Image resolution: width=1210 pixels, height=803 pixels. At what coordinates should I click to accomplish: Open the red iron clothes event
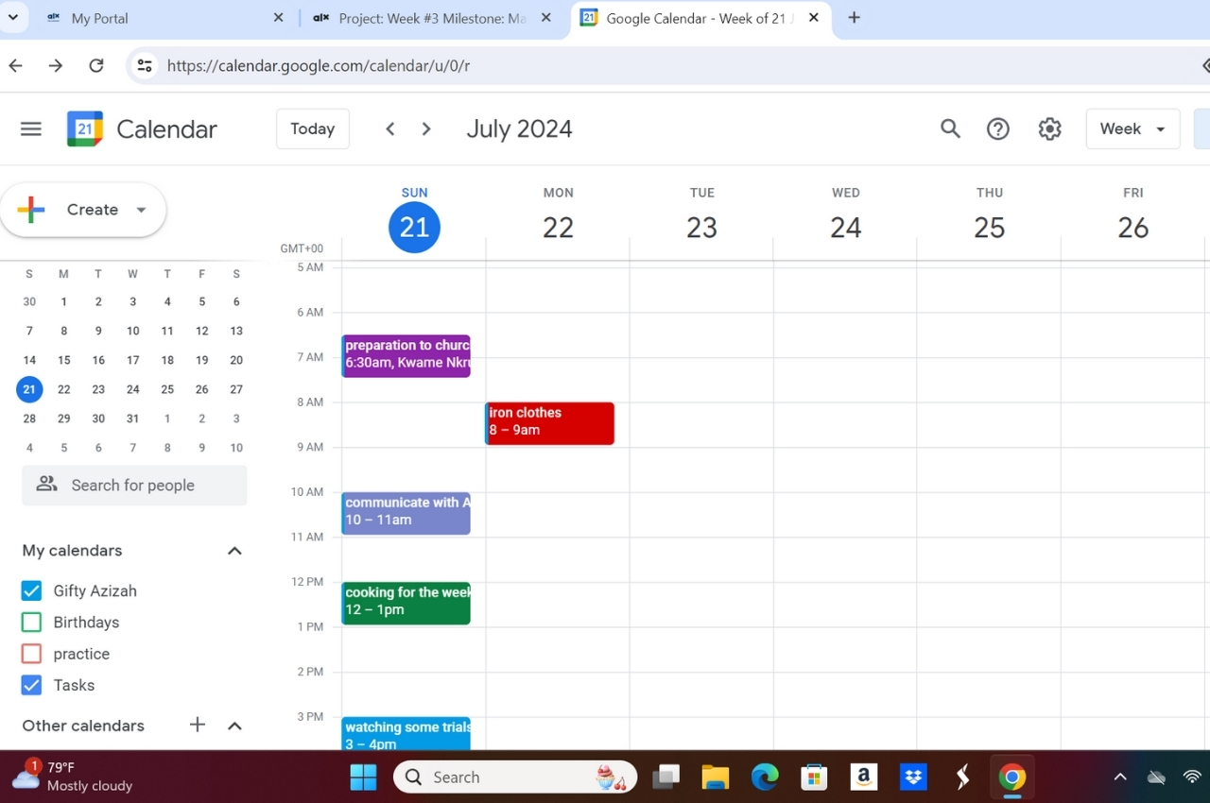(549, 422)
